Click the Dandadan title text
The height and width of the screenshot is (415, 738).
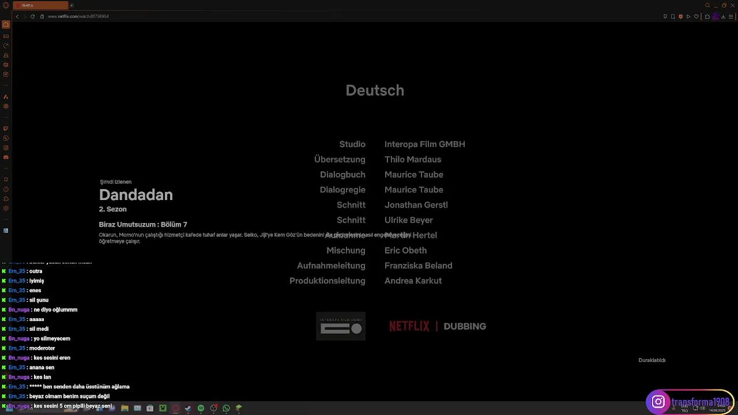136,195
